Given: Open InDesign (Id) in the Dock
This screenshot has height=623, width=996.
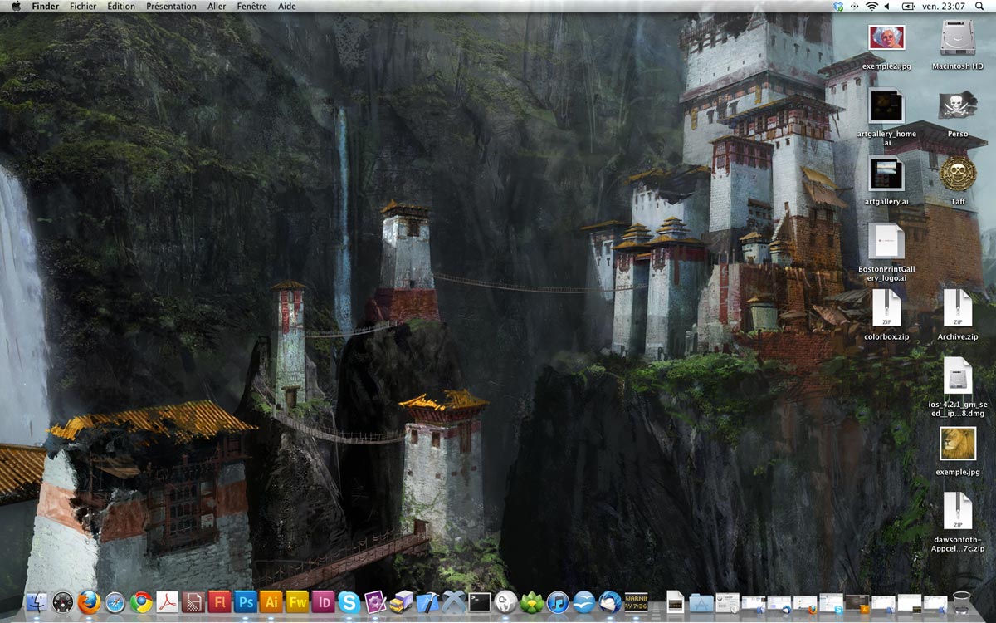Looking at the screenshot, I should click(x=323, y=602).
